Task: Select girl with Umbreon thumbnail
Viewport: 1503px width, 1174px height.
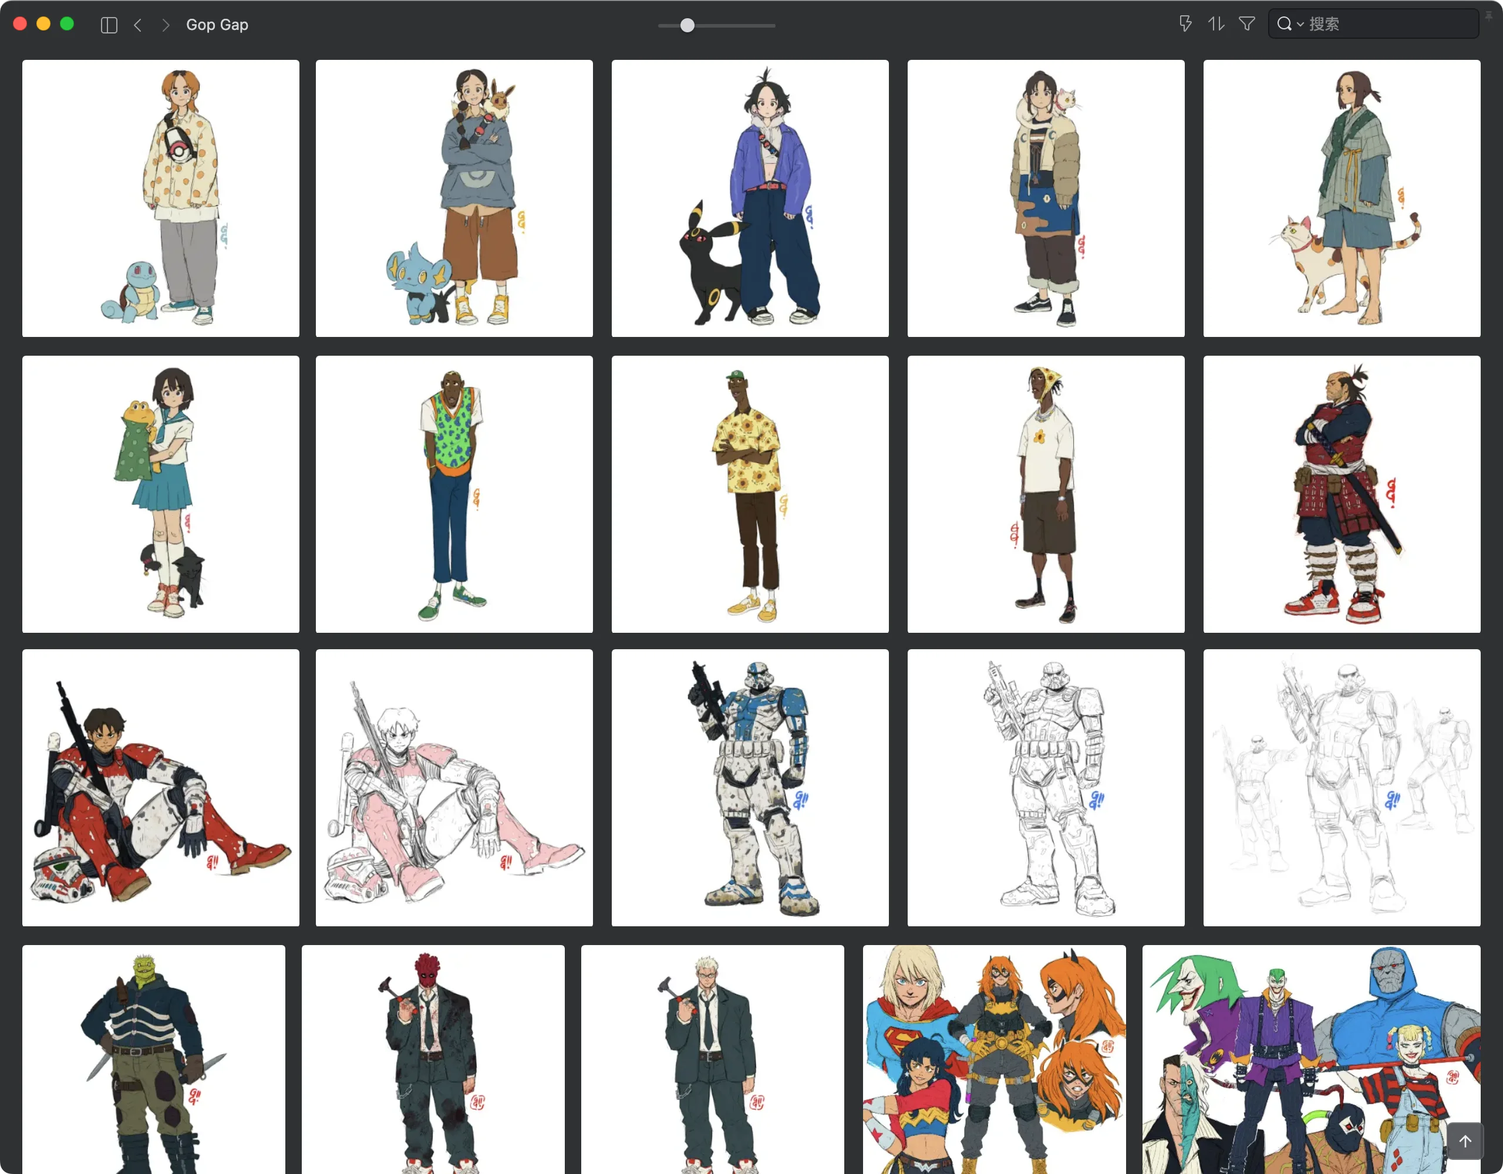Action: 750,198
